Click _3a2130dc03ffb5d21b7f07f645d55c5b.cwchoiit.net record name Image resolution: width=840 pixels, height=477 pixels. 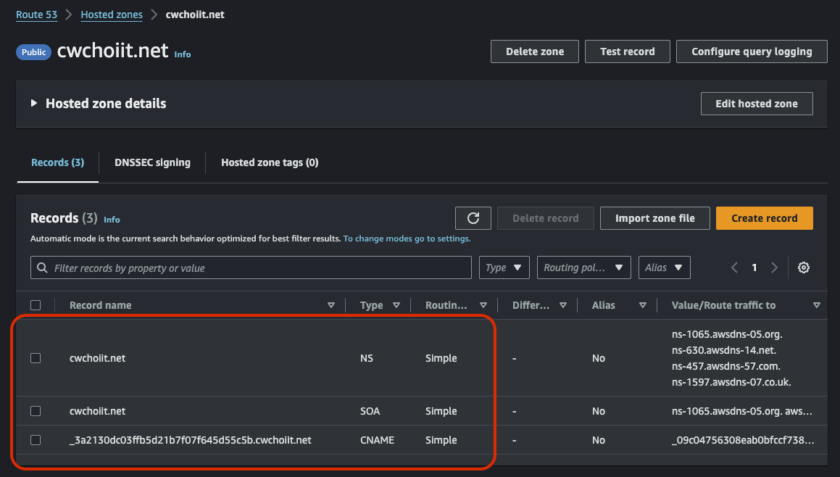190,440
